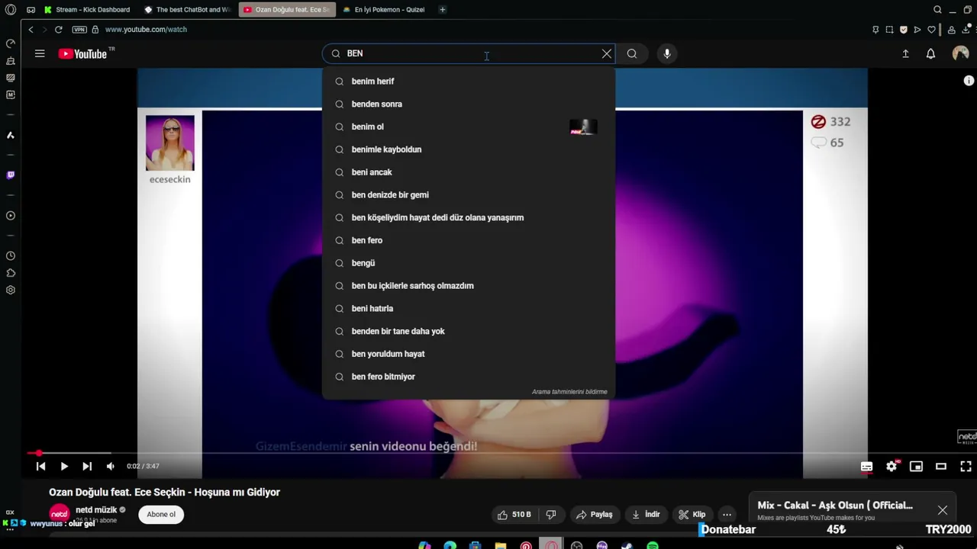Viewport: 977px width, 549px height.
Task: Skip to the next video
Action: 87,466
